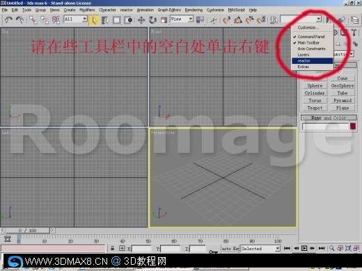Screen dimensions: 362x271
Task: Collapse the Name and Color rollout
Action: coord(329,117)
